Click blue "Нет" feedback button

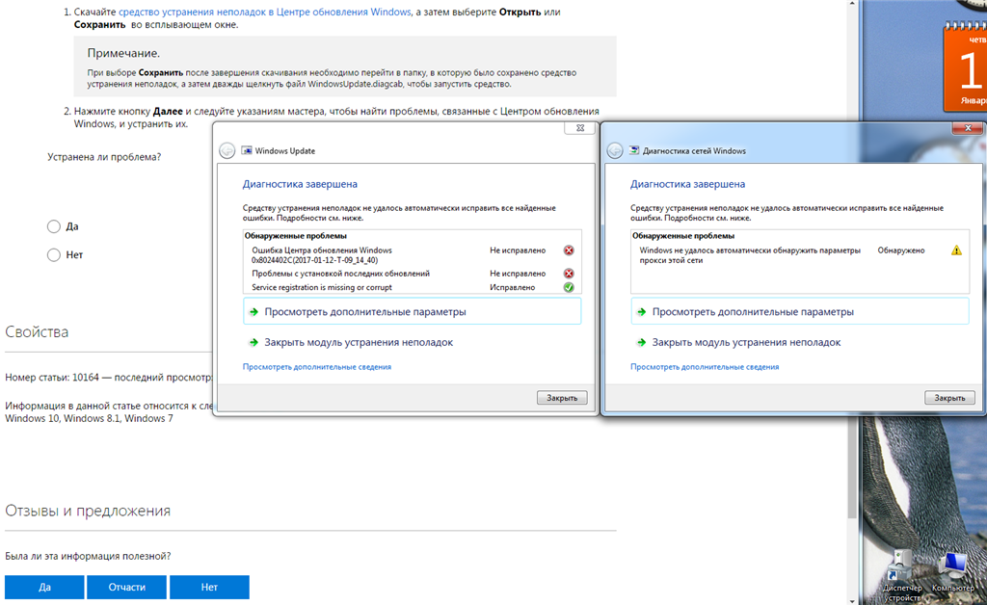209,587
